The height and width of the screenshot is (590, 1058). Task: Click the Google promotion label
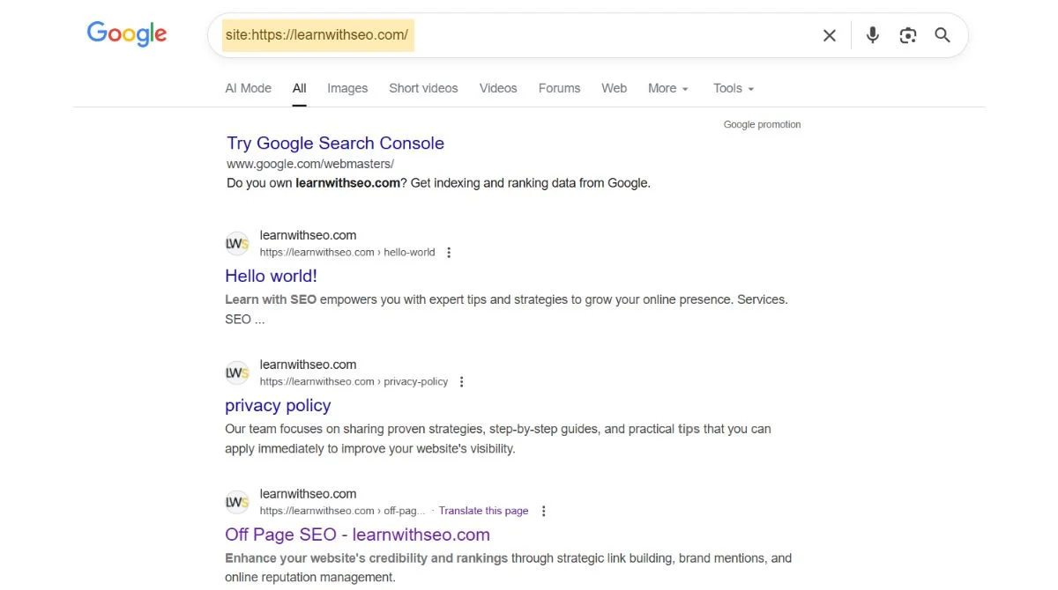pyautogui.click(x=762, y=124)
